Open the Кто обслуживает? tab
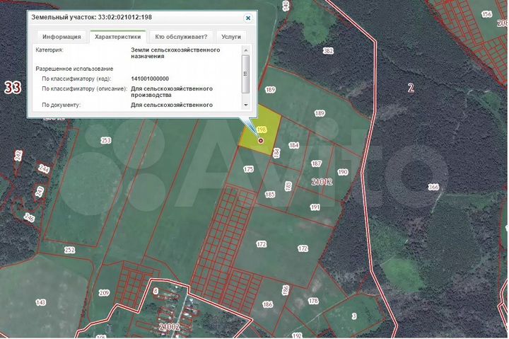The image size is (509, 339). click(x=181, y=36)
